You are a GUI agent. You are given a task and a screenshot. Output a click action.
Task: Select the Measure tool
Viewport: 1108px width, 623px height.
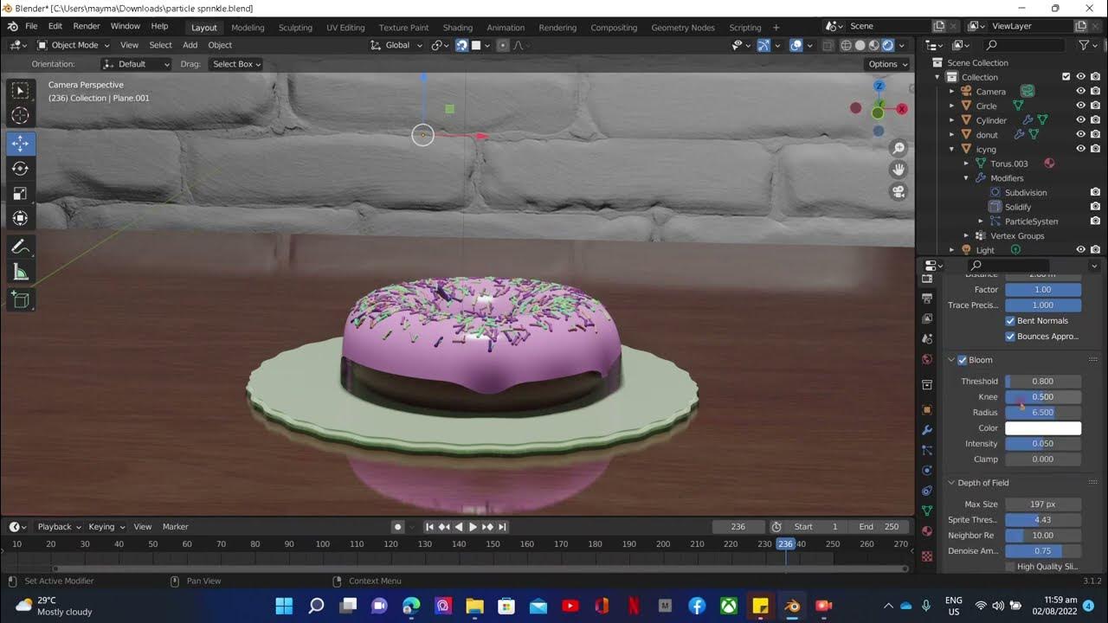coord(20,273)
